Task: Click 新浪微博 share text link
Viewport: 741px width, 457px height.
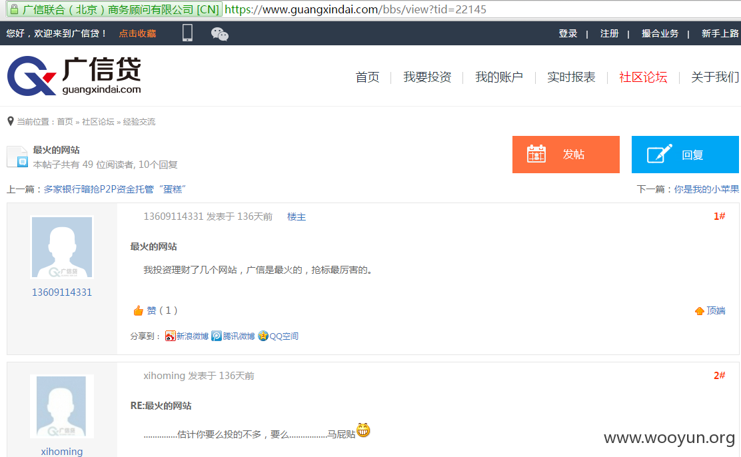Action: point(193,336)
